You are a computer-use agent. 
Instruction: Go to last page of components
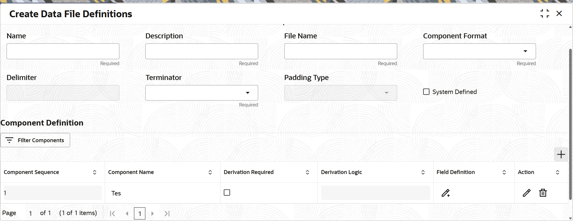click(167, 213)
